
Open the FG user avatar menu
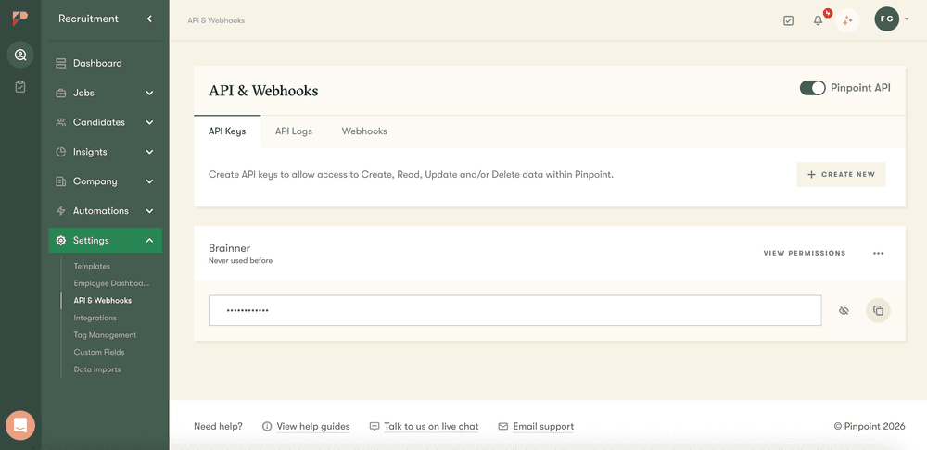pyautogui.click(x=886, y=19)
